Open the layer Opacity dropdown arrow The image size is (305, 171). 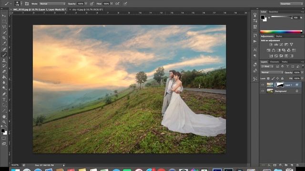click(x=302, y=73)
